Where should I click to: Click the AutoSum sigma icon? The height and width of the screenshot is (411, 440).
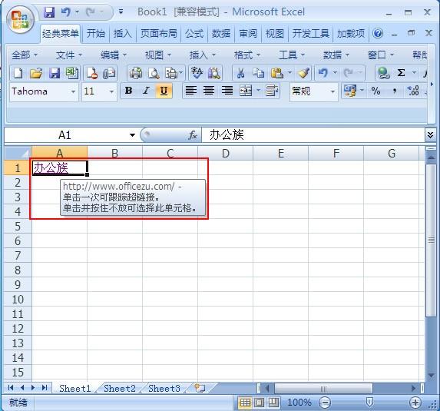click(x=402, y=73)
